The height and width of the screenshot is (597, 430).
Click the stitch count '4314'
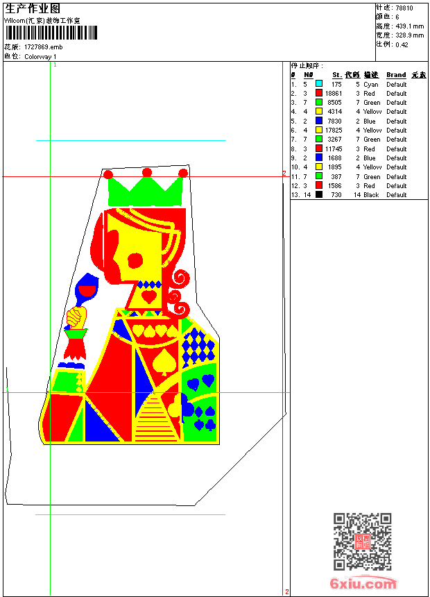334,112
